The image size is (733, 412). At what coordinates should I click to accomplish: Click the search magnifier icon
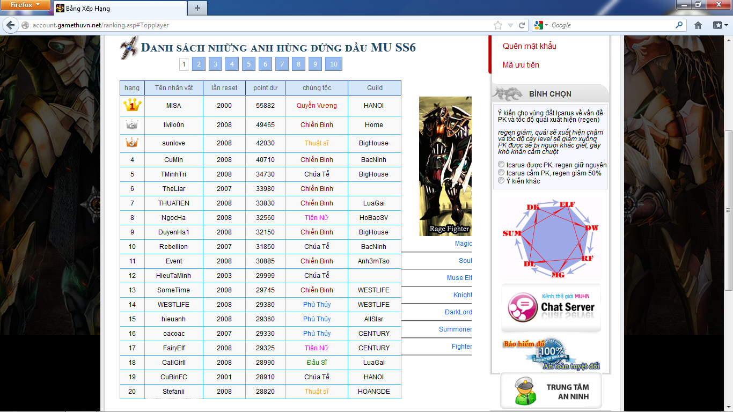679,25
